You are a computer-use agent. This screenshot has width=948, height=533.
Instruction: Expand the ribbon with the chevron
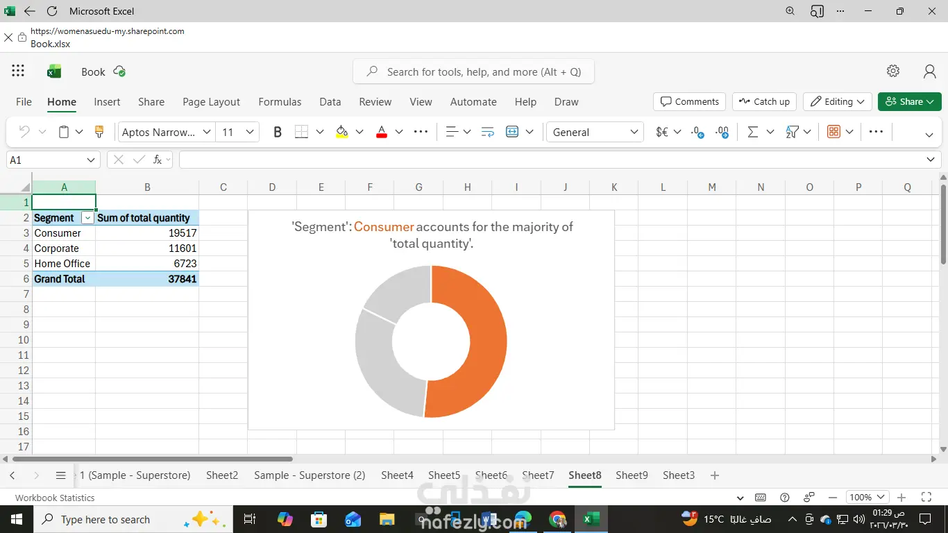(929, 135)
